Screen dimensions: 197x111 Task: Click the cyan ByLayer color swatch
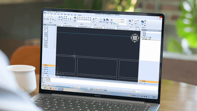[114, 24]
